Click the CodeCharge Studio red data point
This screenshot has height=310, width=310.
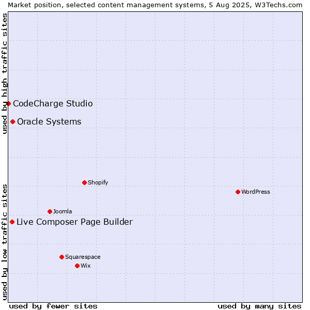tap(8, 104)
